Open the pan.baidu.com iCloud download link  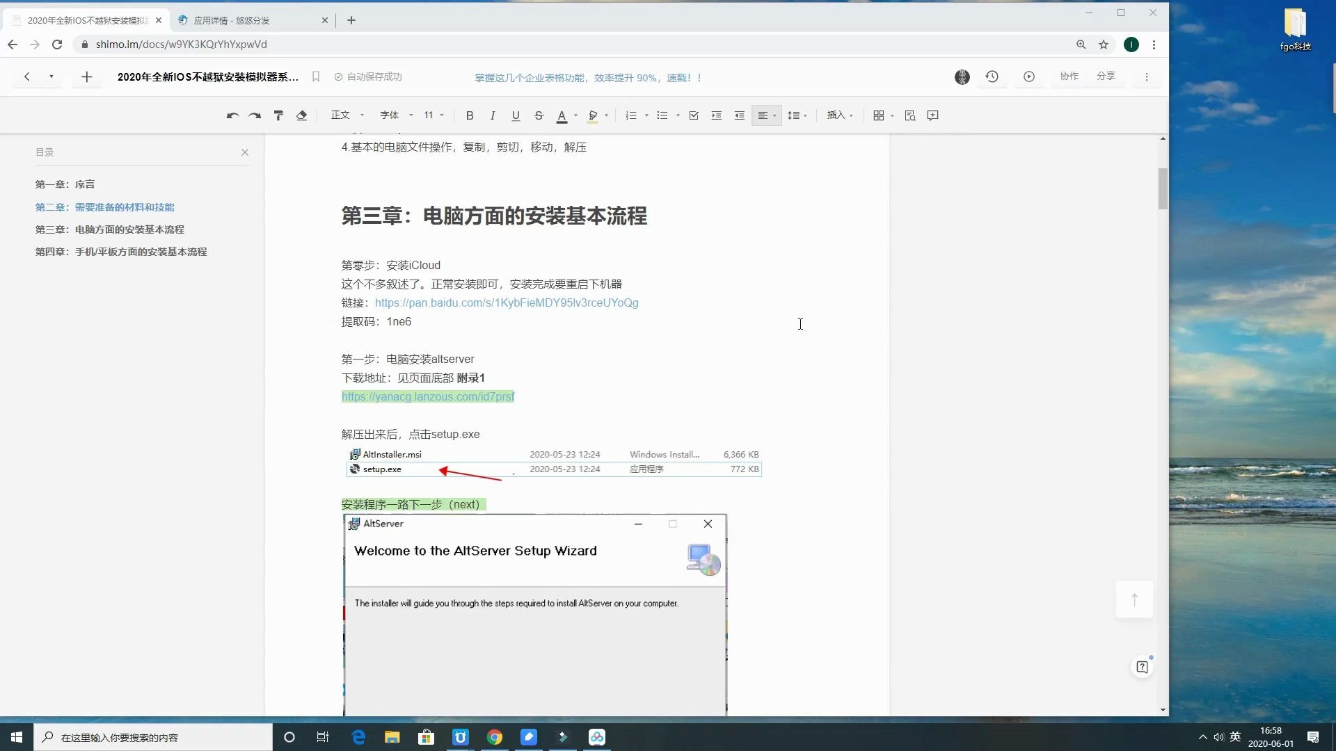pos(507,302)
